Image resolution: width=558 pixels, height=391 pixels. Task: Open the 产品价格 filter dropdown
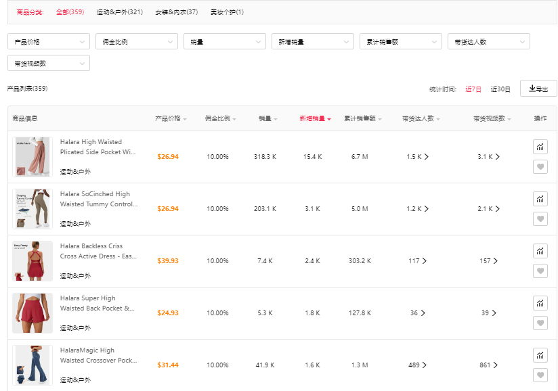click(x=48, y=42)
